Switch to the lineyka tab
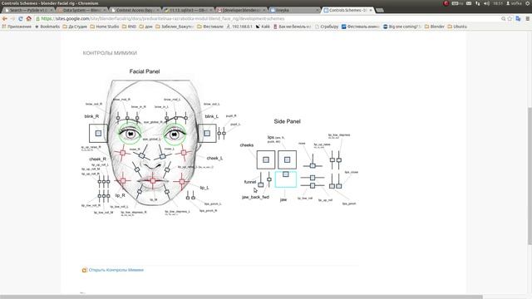 293,10
